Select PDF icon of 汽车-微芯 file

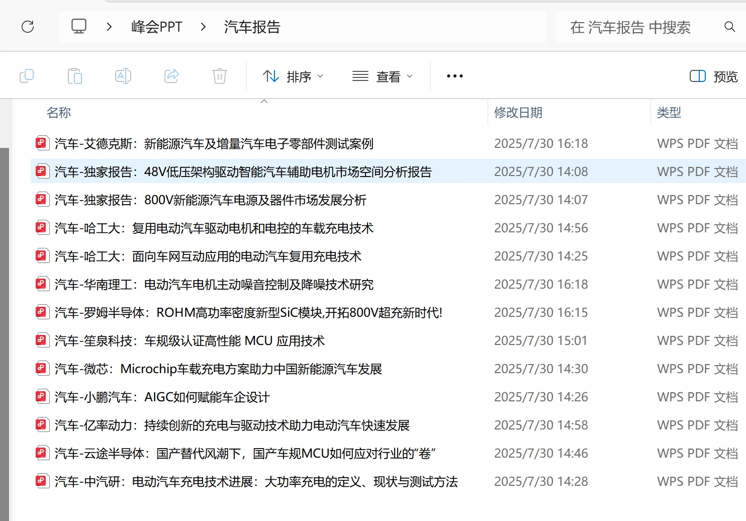pyautogui.click(x=42, y=369)
